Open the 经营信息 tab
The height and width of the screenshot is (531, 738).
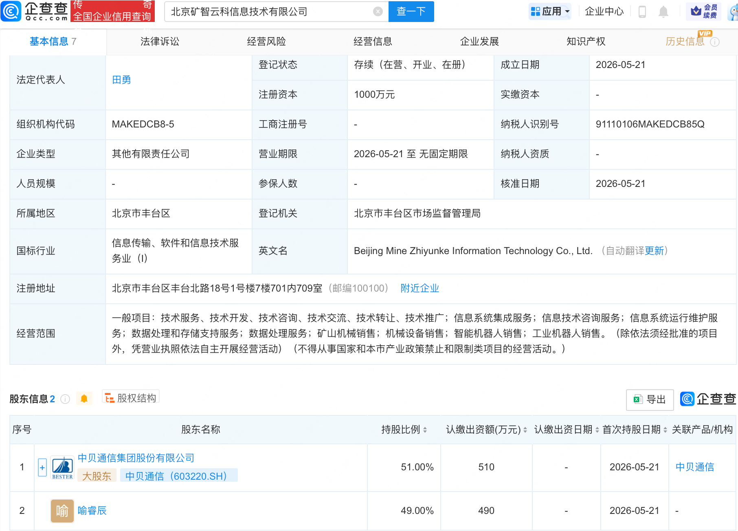(373, 42)
